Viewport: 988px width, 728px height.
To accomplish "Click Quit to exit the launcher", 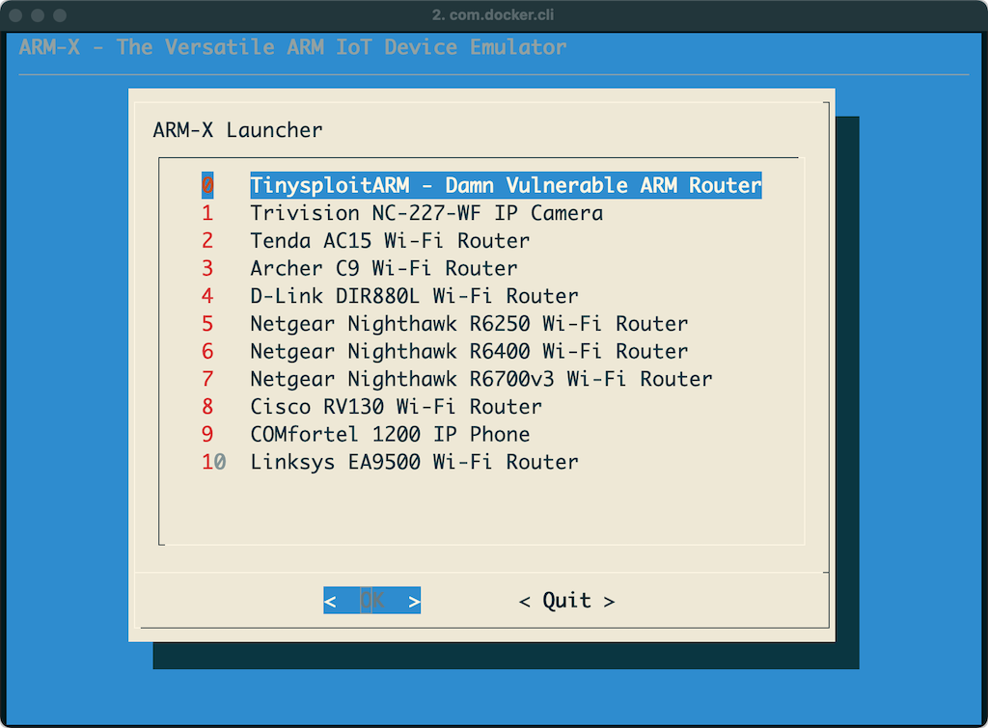I will click(566, 600).
